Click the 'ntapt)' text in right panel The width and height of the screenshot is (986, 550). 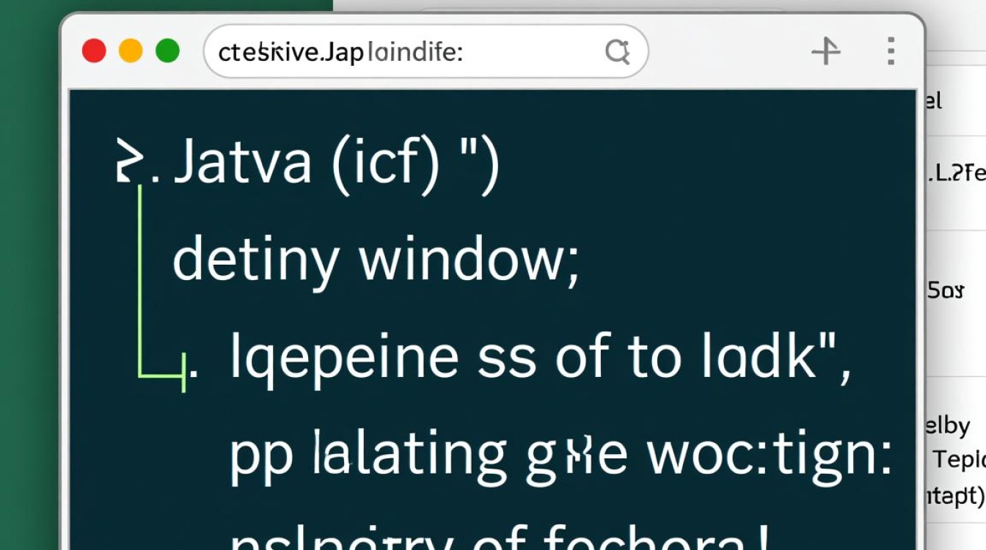952,495
